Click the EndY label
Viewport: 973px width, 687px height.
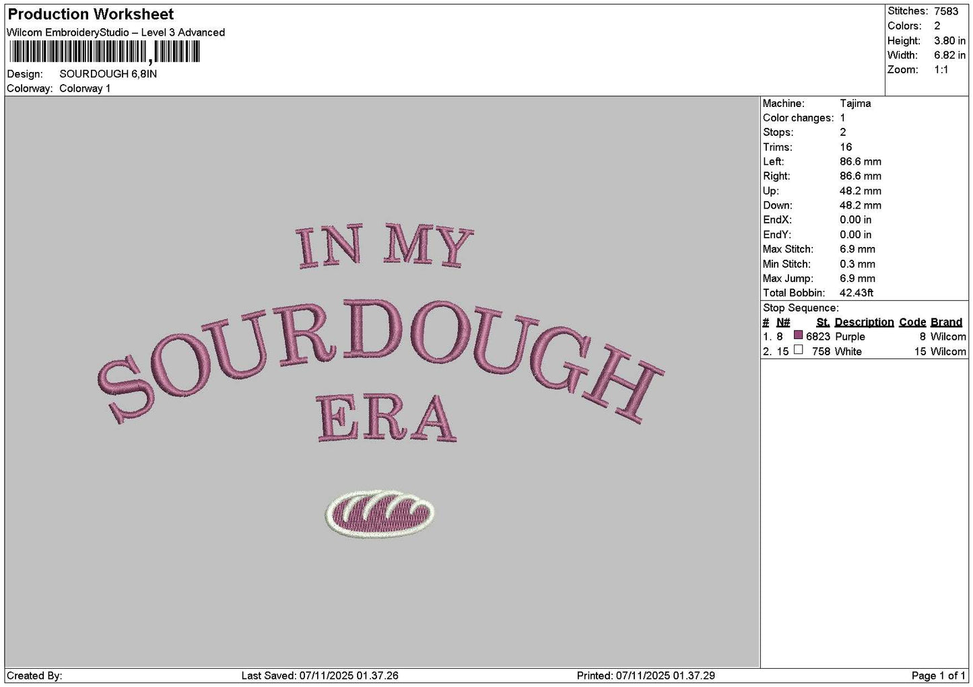tap(777, 235)
